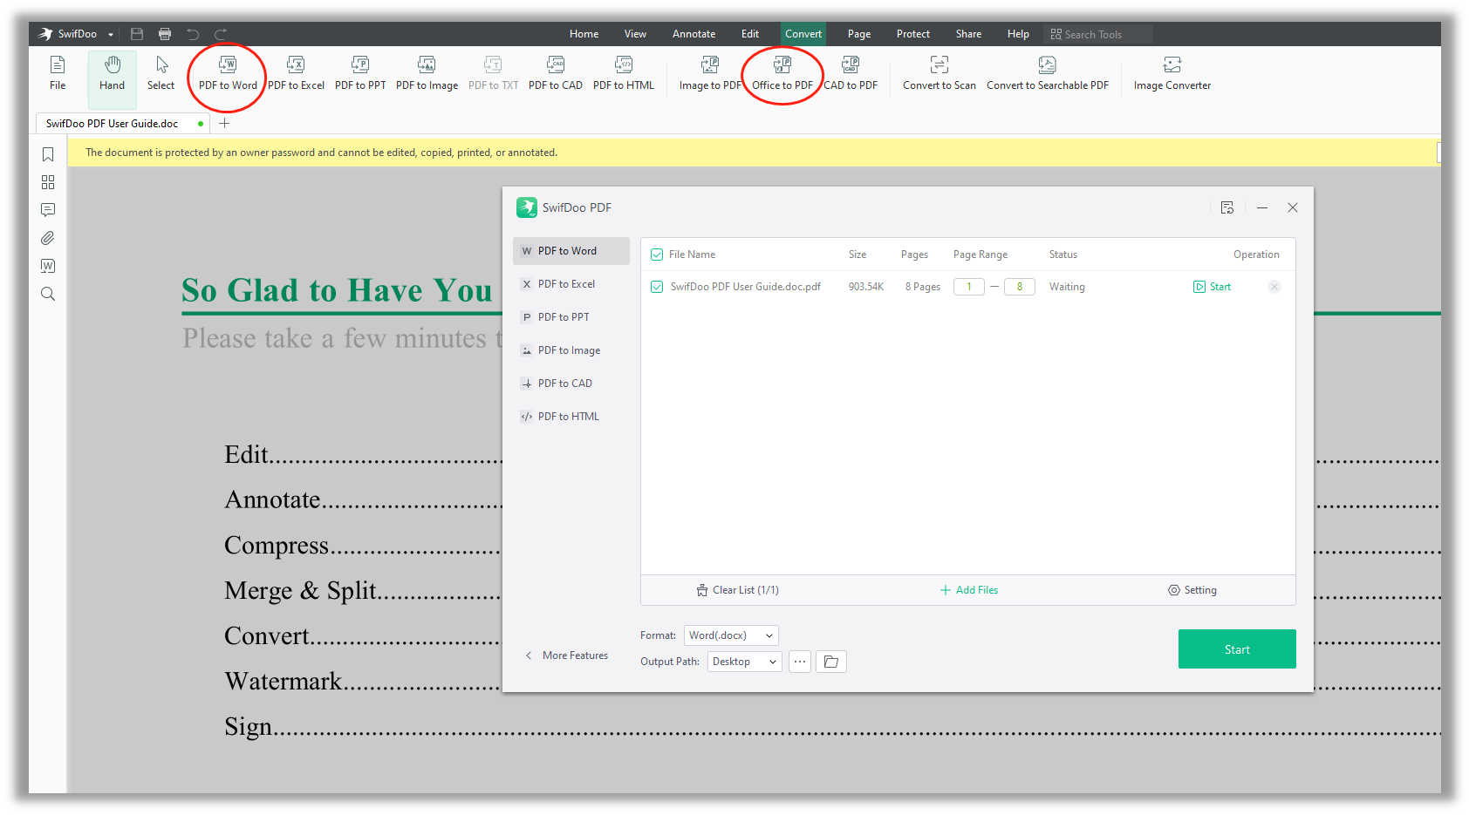
Task: Click the PDF to Word toolbar icon
Action: tap(228, 73)
